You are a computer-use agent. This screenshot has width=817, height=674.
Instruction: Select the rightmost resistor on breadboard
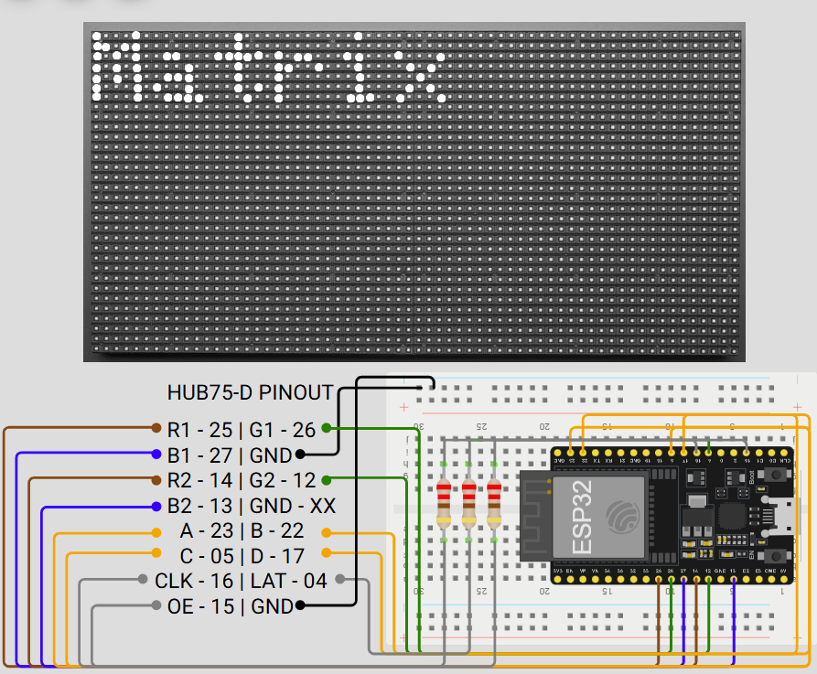[x=495, y=504]
